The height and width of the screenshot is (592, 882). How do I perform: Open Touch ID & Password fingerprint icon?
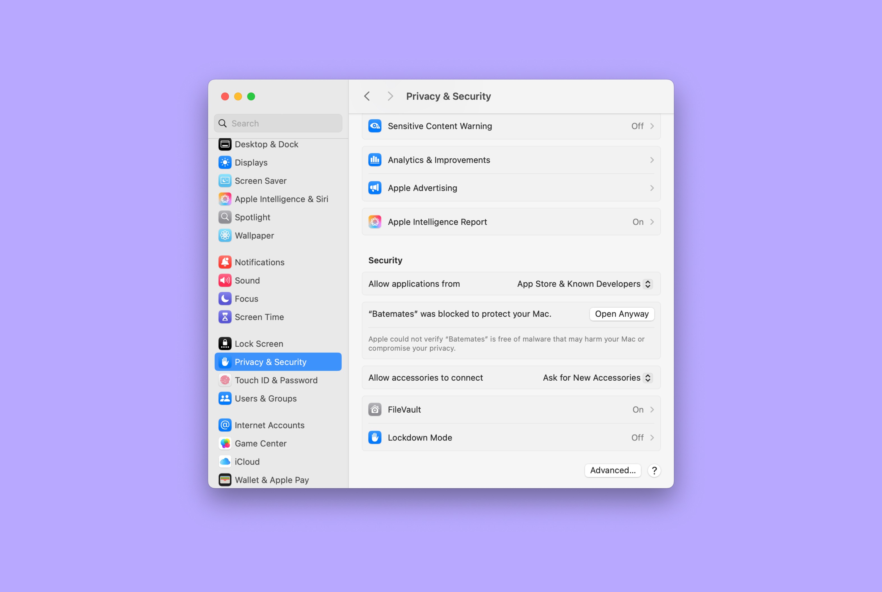click(225, 380)
